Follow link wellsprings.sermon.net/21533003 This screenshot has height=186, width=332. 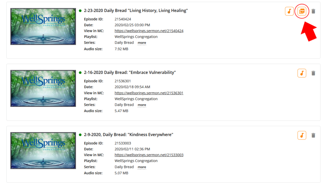tap(149, 155)
